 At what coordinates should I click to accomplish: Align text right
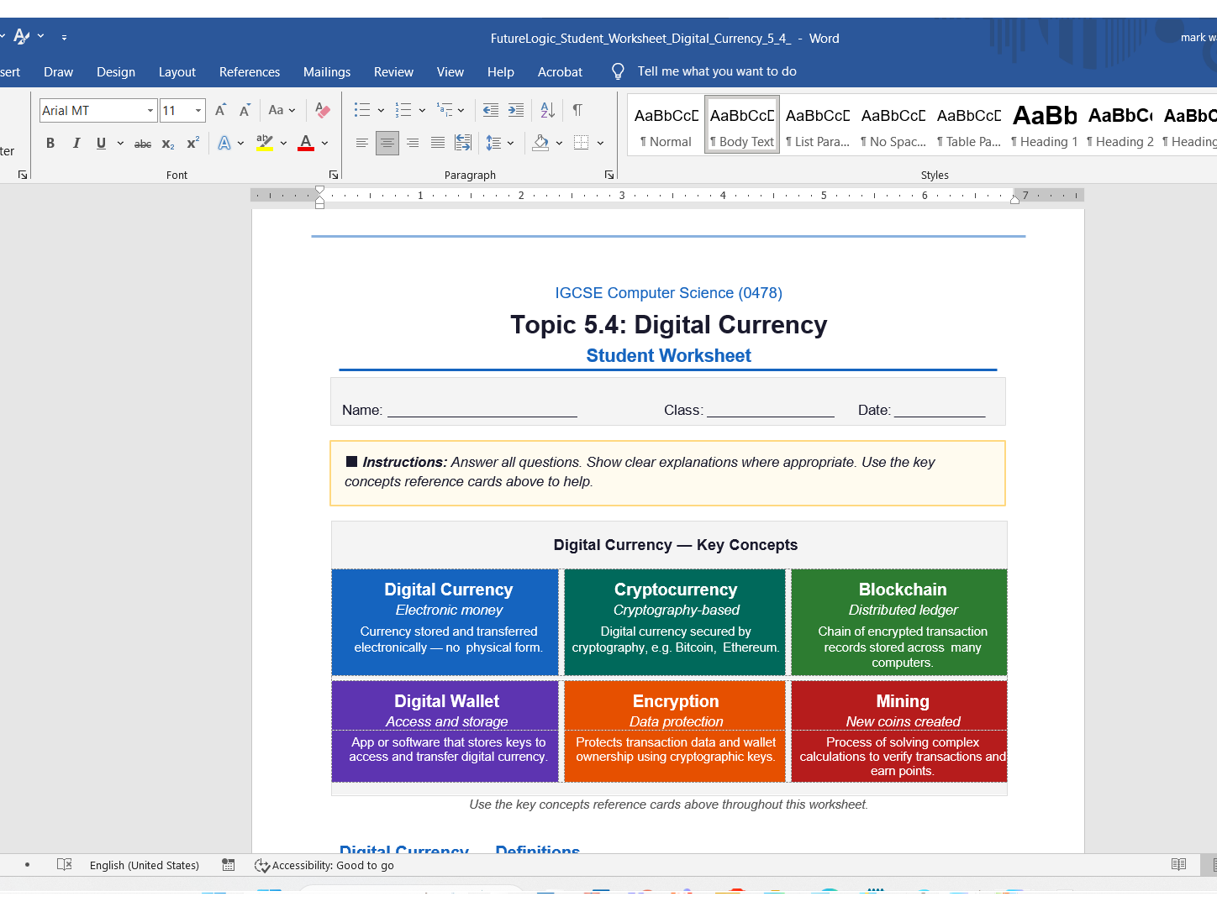click(413, 144)
